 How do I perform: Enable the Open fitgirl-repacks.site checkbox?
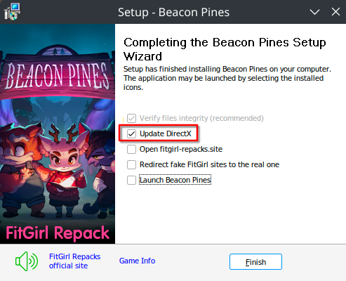[131, 149]
